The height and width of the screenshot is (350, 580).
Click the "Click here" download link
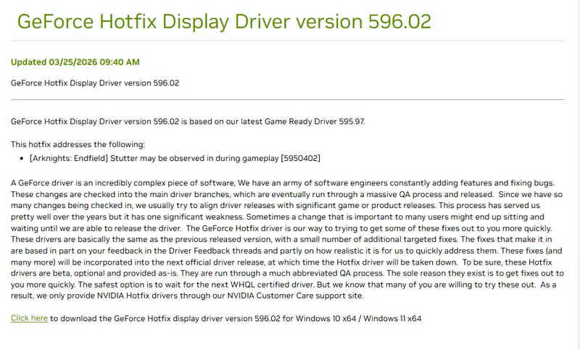point(29,318)
